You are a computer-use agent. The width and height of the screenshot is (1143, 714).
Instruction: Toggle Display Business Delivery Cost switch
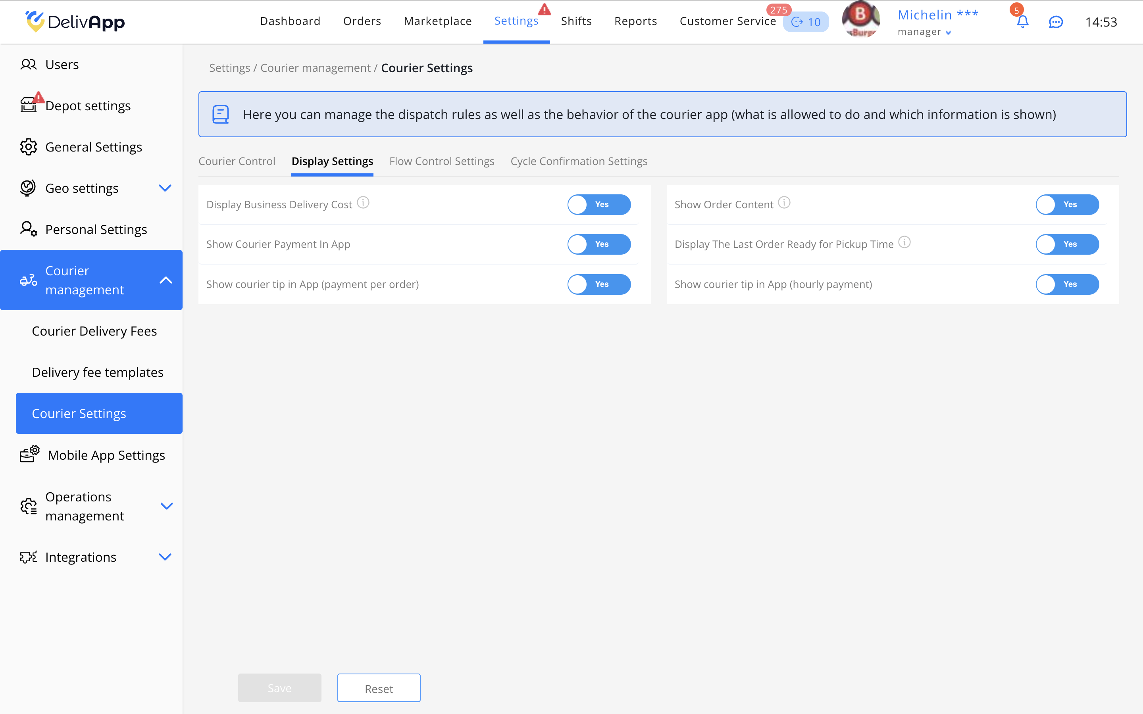point(598,204)
